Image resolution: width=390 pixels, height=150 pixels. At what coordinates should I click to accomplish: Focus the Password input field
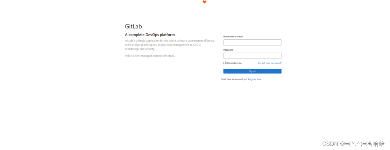point(252,56)
